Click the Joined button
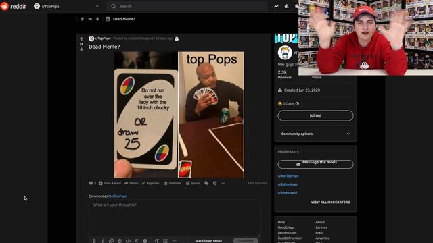Screen dimensions: 433x243 pos(315,115)
